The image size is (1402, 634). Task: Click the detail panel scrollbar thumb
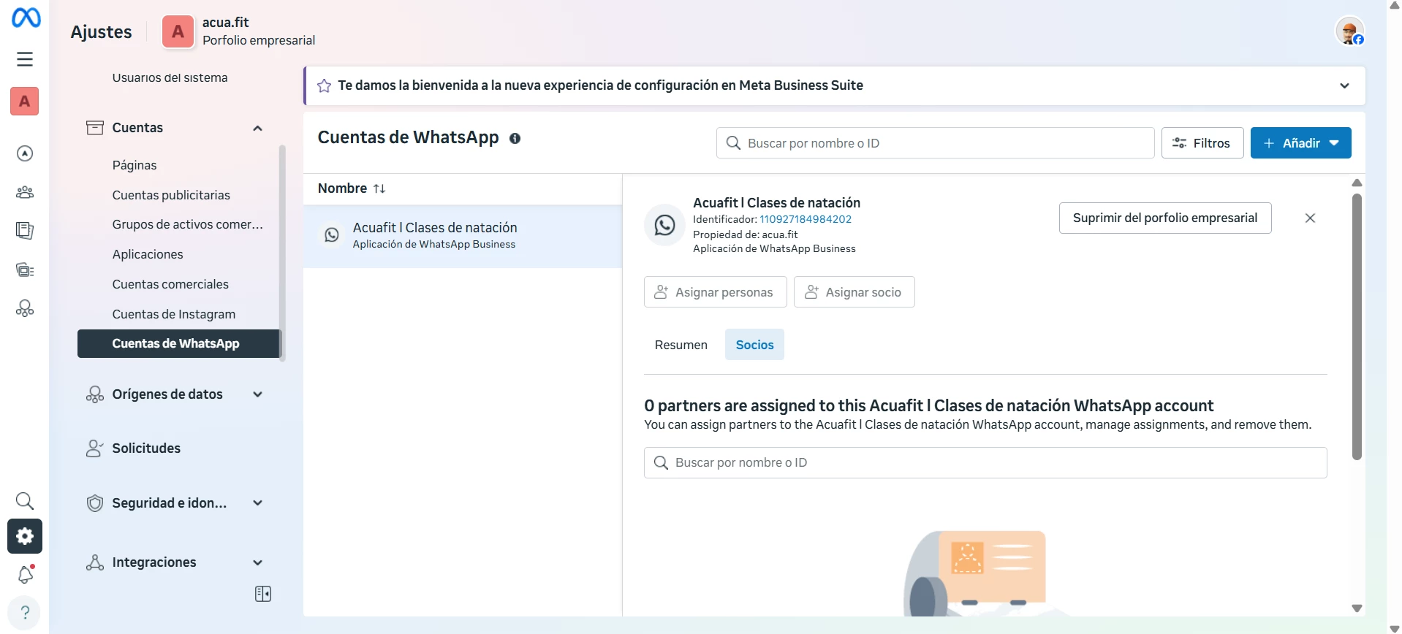click(1357, 326)
